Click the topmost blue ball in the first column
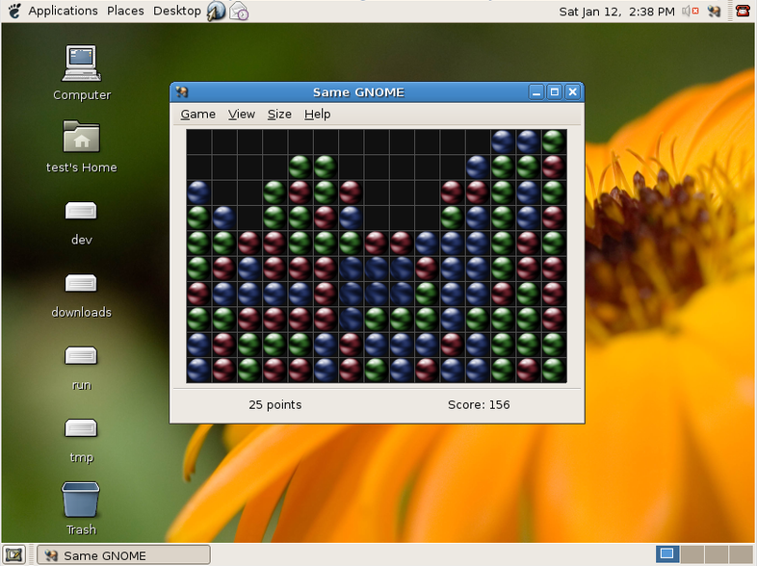757x566 pixels. 198,193
